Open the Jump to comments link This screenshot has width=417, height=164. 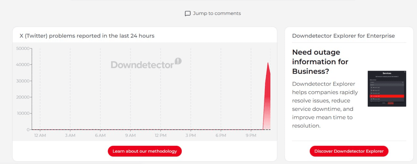tap(217, 14)
